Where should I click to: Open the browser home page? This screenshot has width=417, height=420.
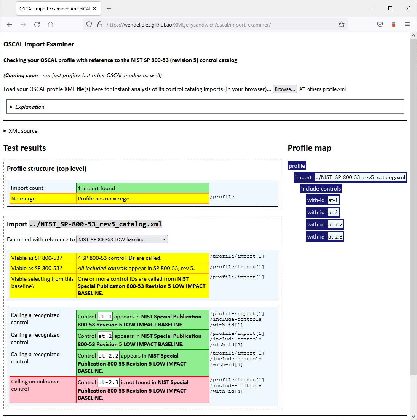tap(50, 25)
